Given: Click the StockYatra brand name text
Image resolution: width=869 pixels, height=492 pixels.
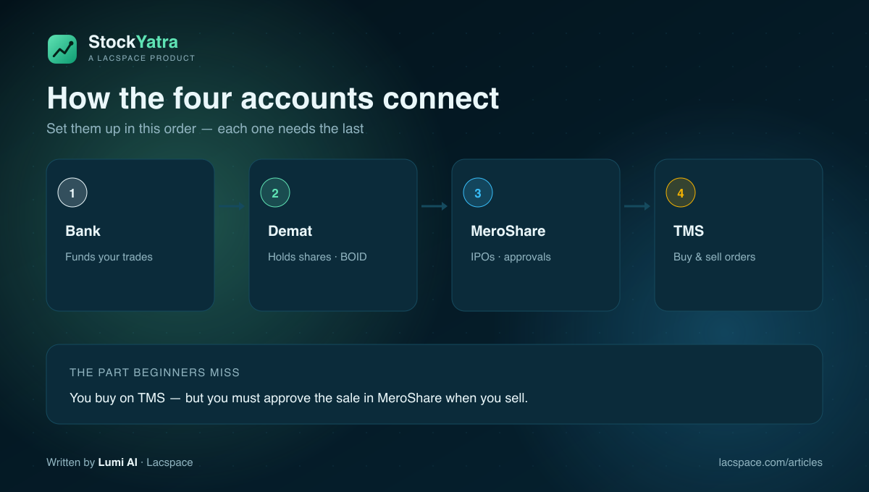Looking at the screenshot, I should point(133,42).
